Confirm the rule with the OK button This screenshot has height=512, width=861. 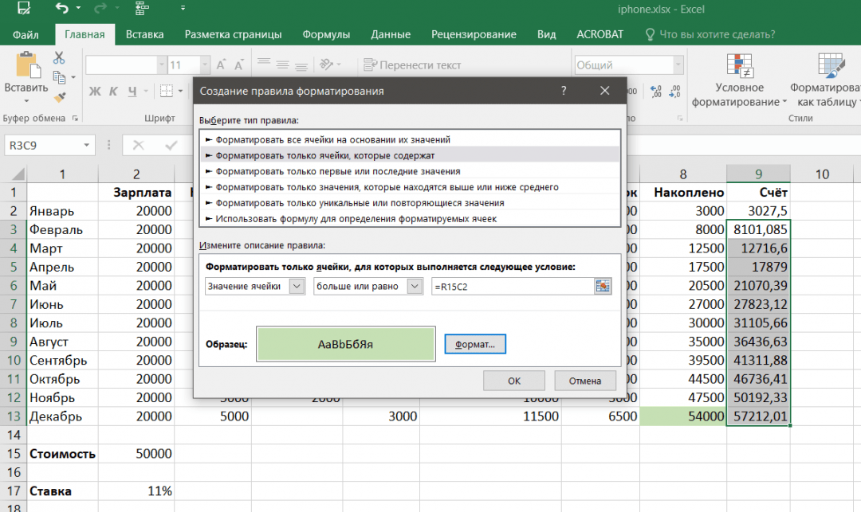click(513, 381)
